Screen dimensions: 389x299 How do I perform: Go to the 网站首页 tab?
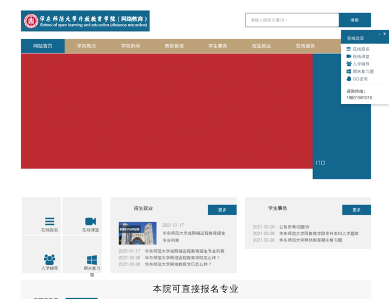[x=42, y=46]
